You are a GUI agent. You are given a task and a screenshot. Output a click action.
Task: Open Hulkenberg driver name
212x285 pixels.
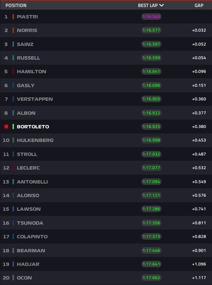coord(35,140)
